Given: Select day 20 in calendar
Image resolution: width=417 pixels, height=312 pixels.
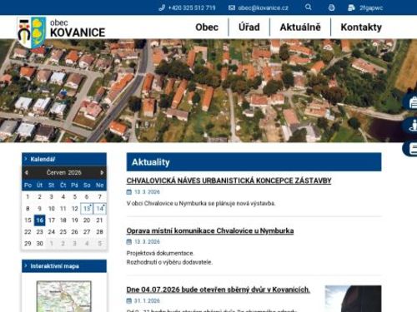Looking at the screenshot, I should pos(87,220).
